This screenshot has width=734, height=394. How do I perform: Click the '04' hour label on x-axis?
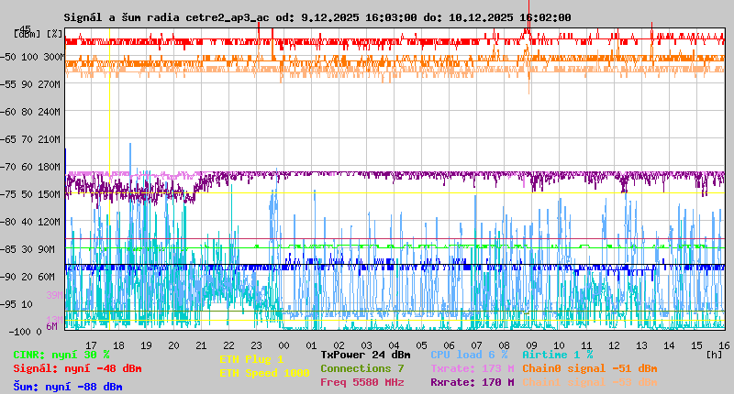click(x=394, y=345)
